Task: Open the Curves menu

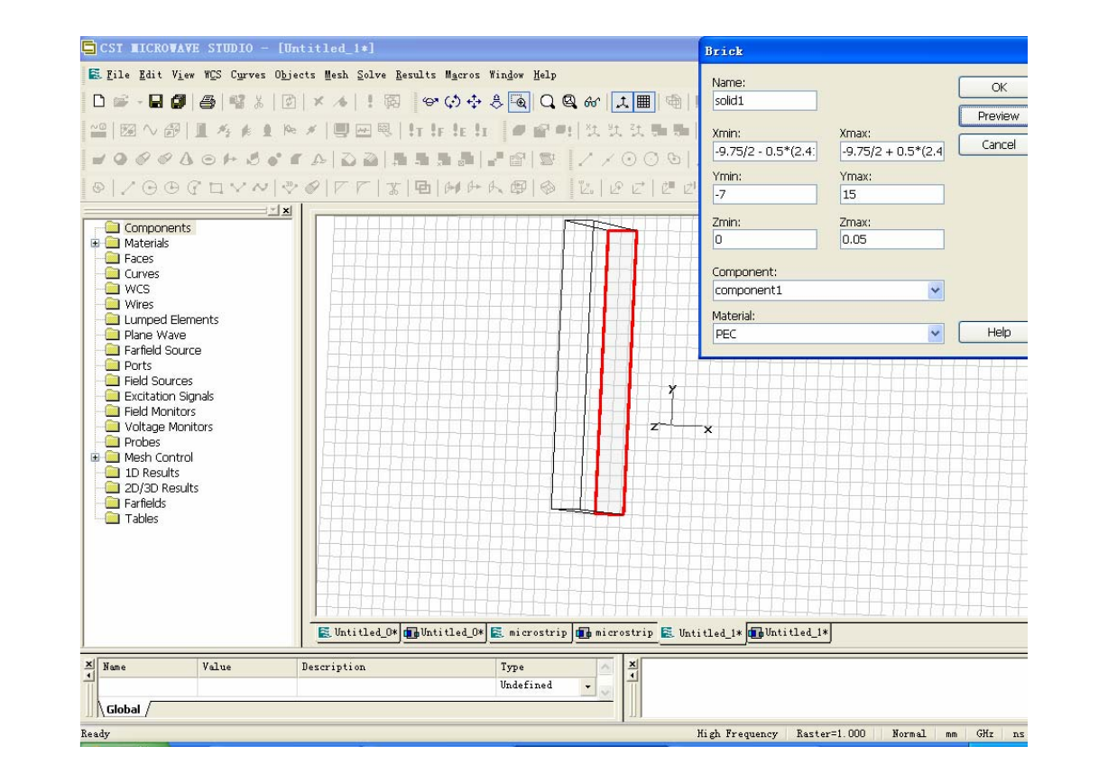Action: [247, 75]
